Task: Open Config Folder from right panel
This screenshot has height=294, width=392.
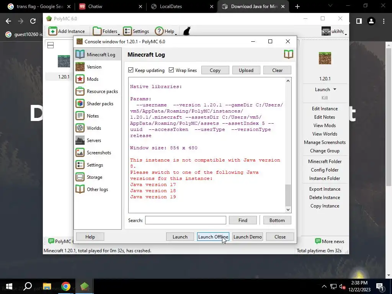Action: [x=325, y=170]
